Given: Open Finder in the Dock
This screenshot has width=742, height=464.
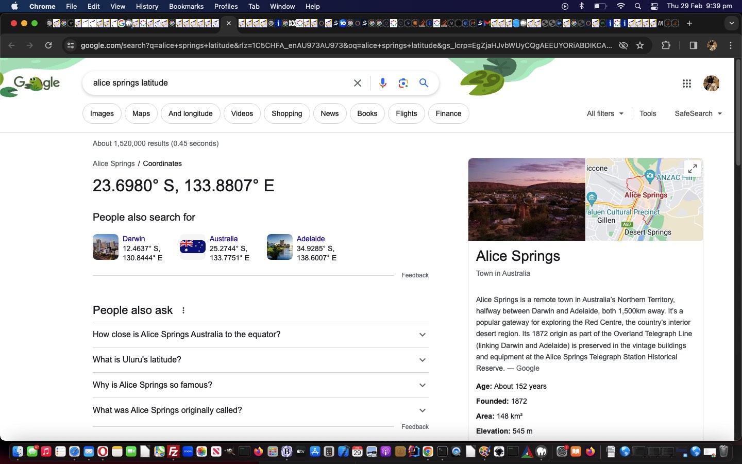Looking at the screenshot, I should 18,452.
